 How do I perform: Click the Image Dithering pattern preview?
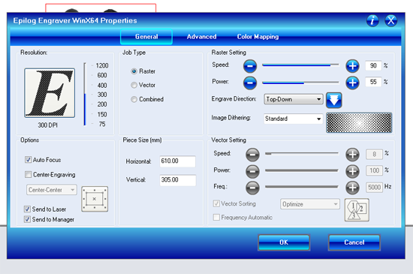pos(359,122)
